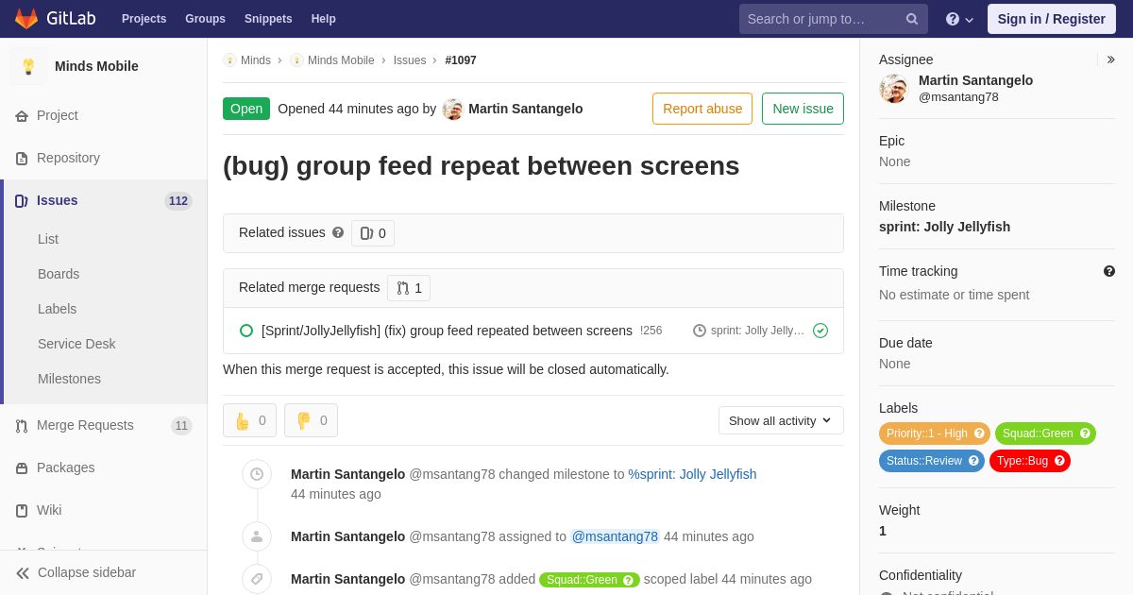Give a thumbs up reaction
The height and width of the screenshot is (595, 1133).
(x=249, y=420)
